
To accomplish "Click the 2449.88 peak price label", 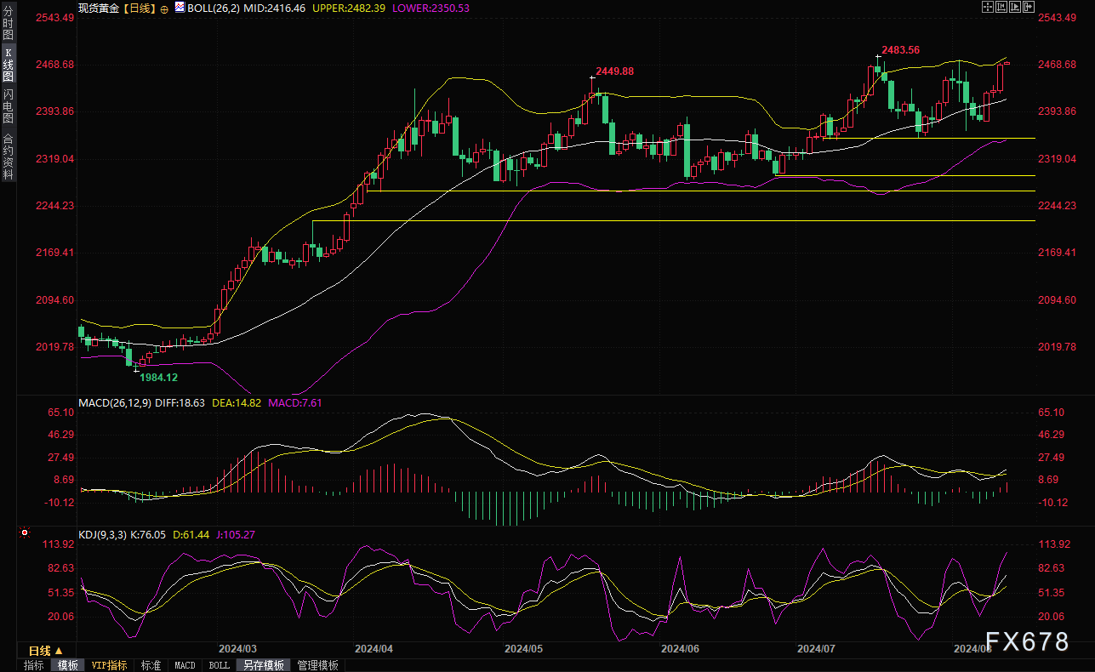I will click(x=613, y=71).
